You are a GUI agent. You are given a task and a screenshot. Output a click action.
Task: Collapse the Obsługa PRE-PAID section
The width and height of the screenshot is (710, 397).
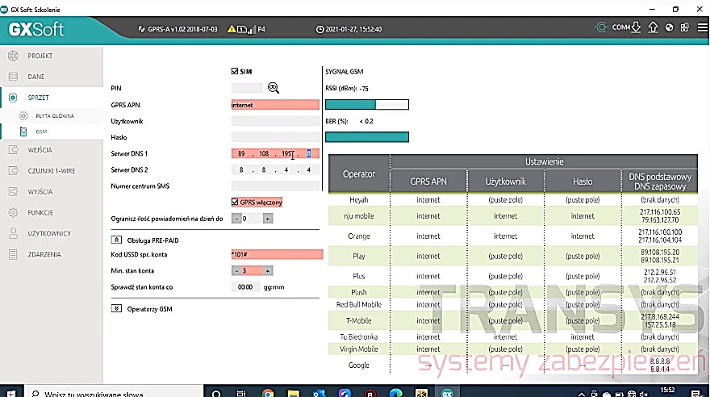[116, 240]
